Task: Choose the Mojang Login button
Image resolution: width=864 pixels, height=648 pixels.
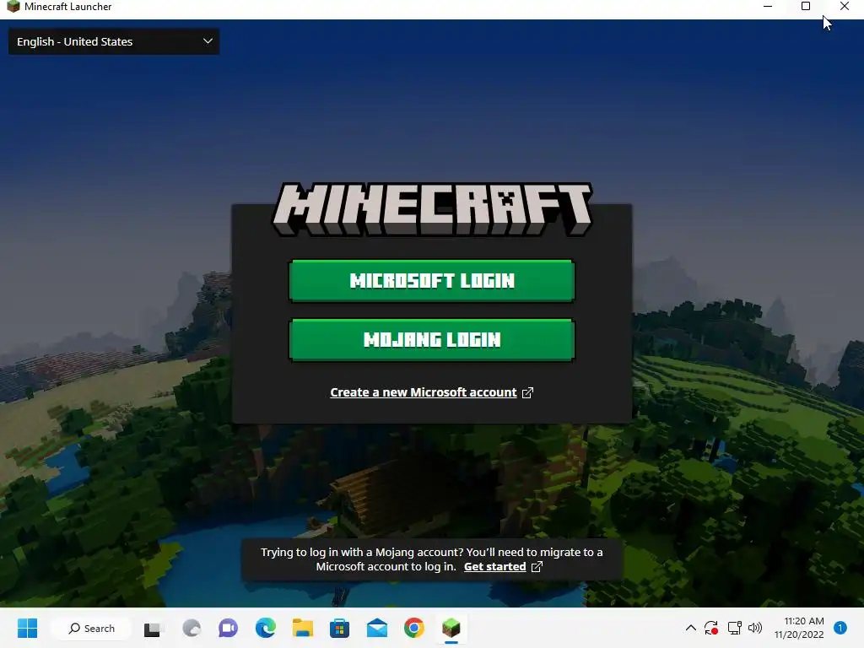Action: pyautogui.click(x=431, y=340)
